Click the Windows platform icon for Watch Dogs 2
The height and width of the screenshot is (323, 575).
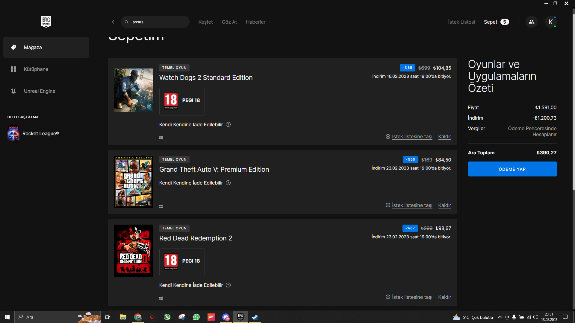161,138
